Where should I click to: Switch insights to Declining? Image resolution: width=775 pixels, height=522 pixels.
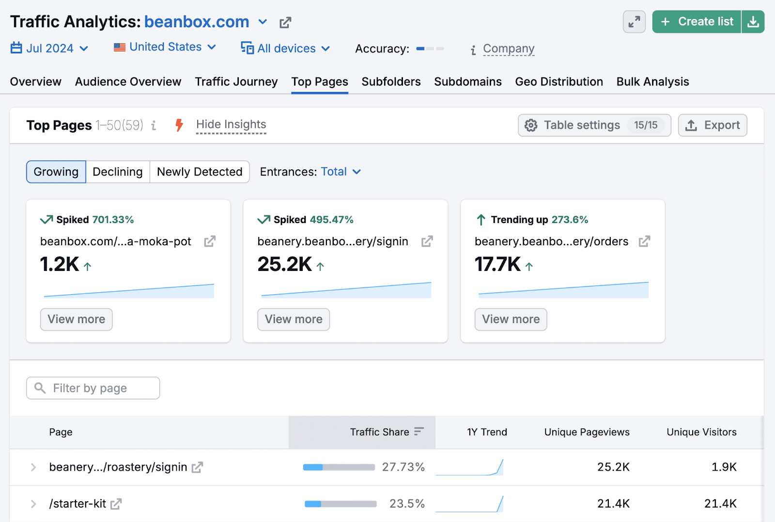coord(118,172)
